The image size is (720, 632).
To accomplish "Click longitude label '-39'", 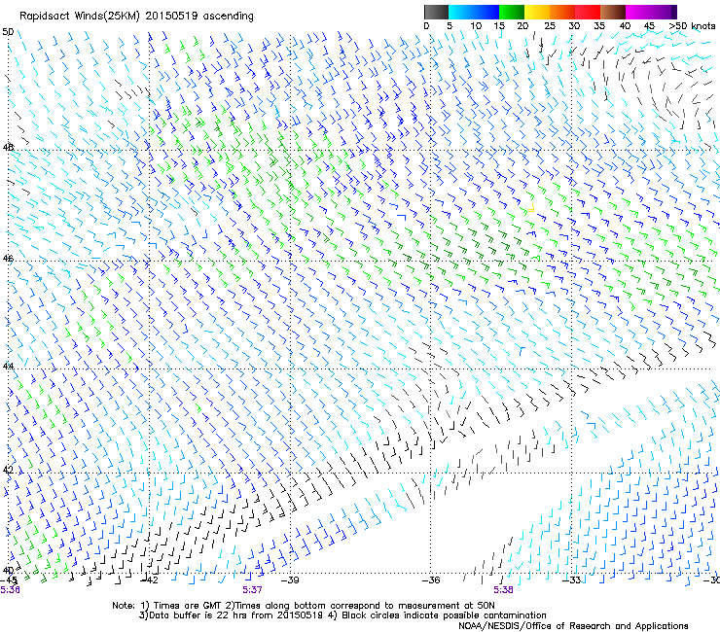I will click(x=290, y=580).
